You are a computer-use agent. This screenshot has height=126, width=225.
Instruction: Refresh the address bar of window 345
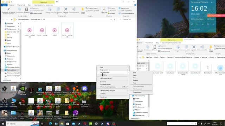coord(115,20)
